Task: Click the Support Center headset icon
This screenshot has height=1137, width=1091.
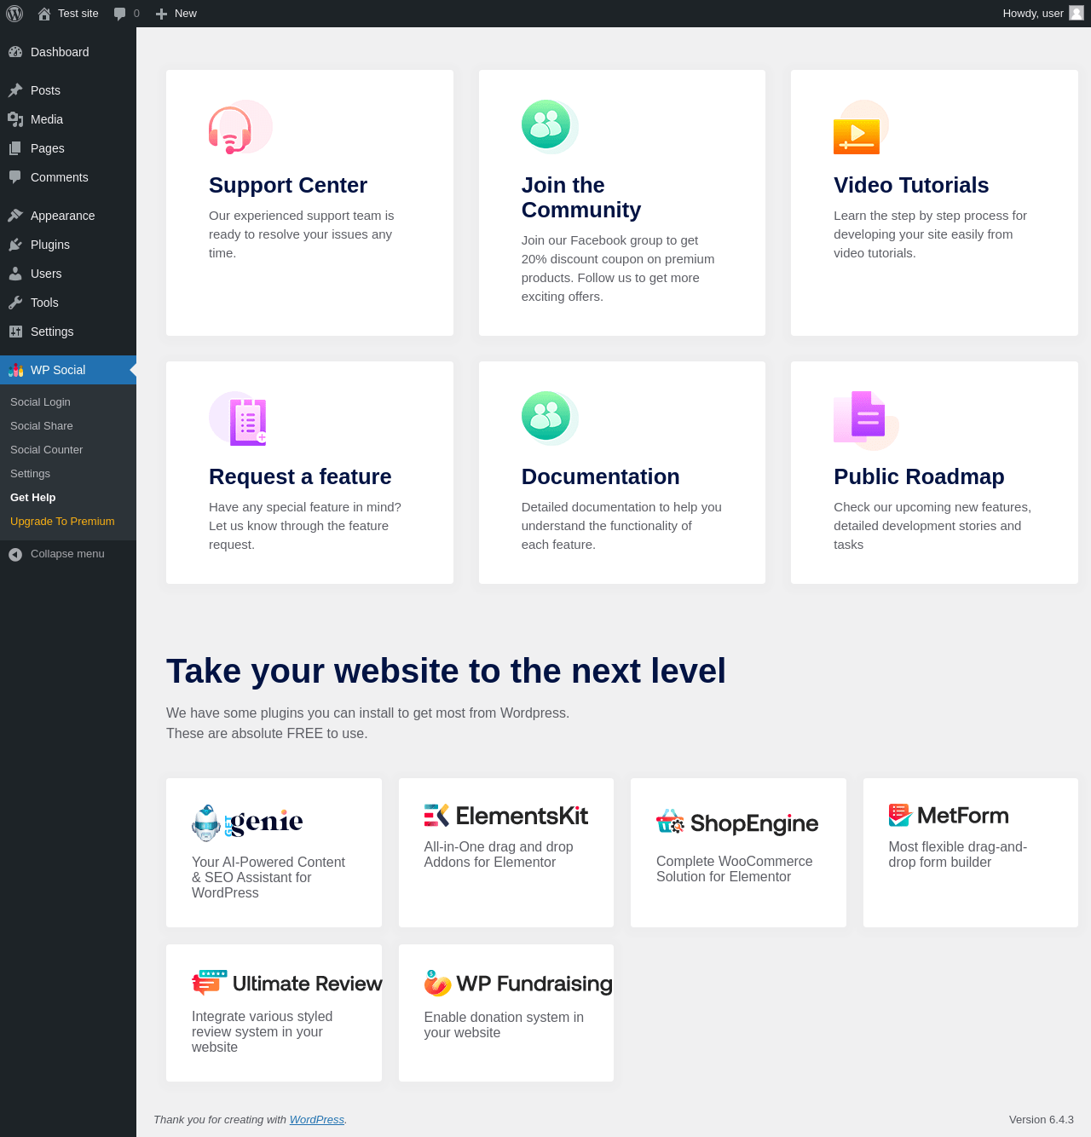Action: pos(240,128)
